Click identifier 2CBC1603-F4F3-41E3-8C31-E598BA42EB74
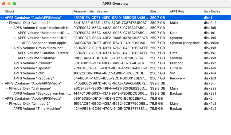This screenshot has height=135, width=231. (x=110, y=68)
